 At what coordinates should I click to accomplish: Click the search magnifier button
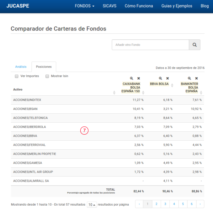click(194, 45)
